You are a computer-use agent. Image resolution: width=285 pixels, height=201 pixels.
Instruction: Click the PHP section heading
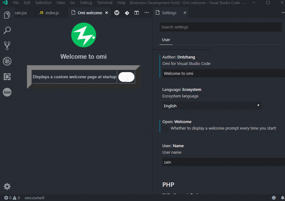(x=168, y=185)
